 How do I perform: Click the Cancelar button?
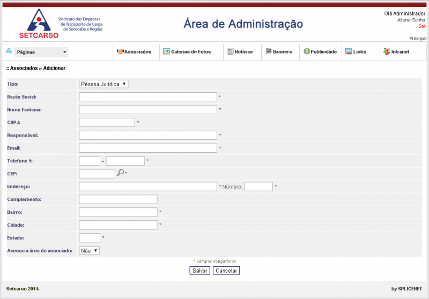pos(226,271)
